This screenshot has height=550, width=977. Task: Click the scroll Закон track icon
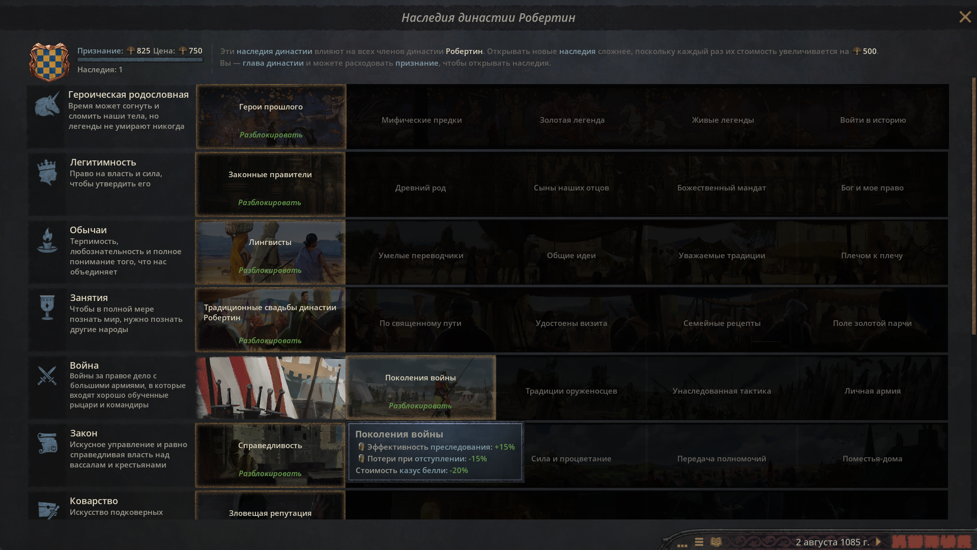47,443
